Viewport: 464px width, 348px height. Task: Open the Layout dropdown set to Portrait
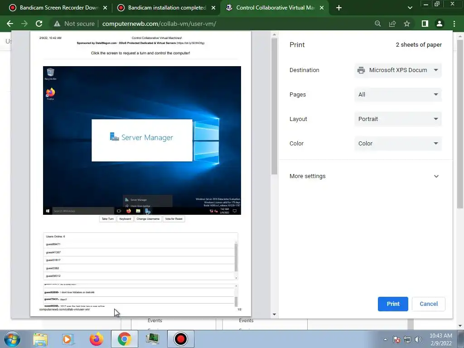click(398, 119)
